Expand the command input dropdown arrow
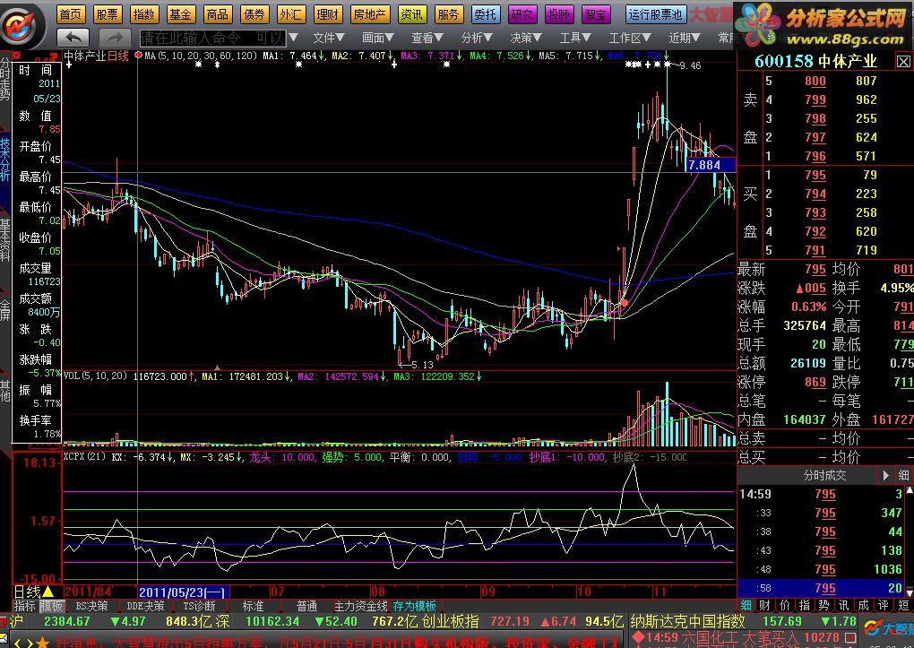The height and width of the screenshot is (648, 914). (x=294, y=38)
